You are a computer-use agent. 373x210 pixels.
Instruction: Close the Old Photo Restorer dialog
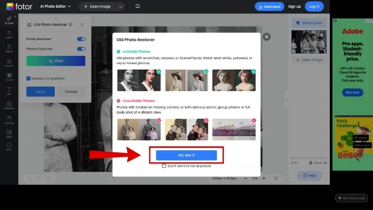coord(267,37)
